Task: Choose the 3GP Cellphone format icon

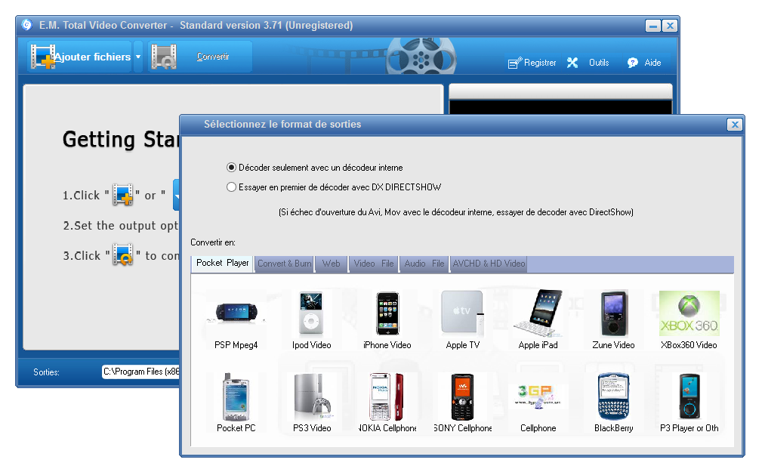Action: click(538, 396)
